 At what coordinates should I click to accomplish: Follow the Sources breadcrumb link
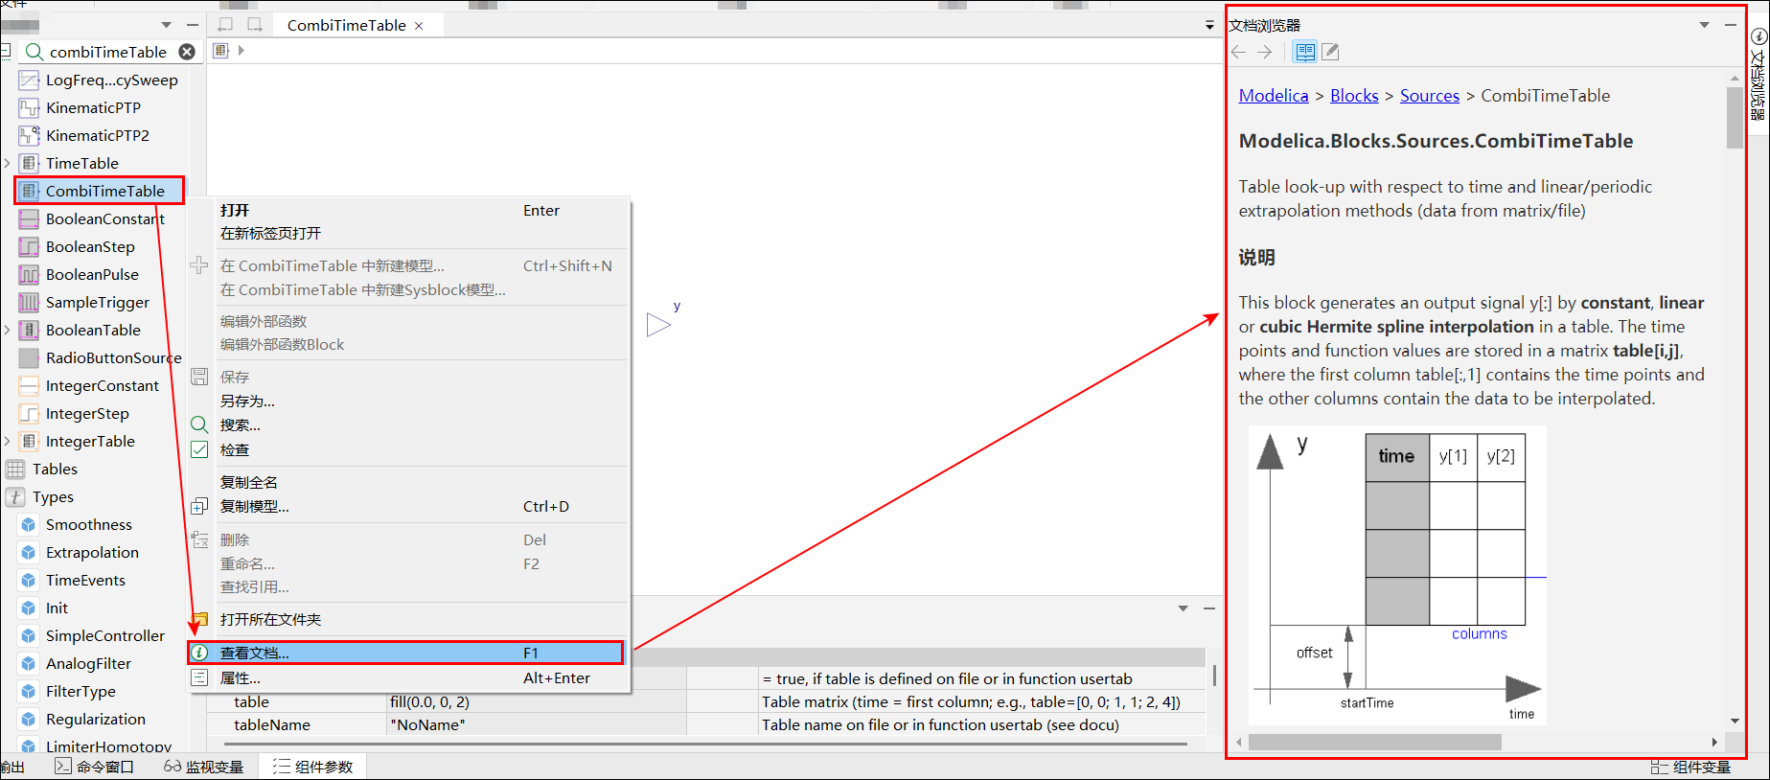(x=1429, y=96)
